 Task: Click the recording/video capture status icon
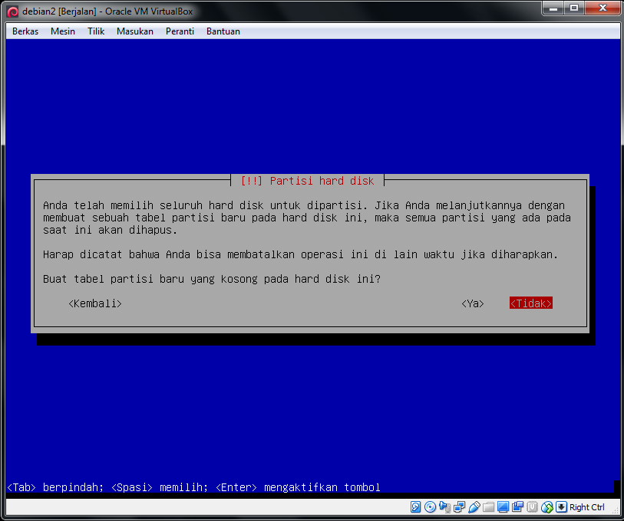[518, 506]
